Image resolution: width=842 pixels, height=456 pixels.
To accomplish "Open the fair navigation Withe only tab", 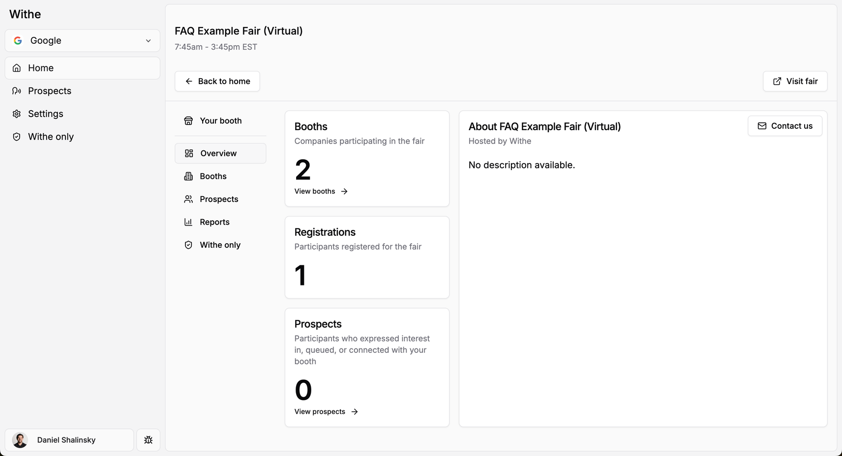I will click(220, 245).
